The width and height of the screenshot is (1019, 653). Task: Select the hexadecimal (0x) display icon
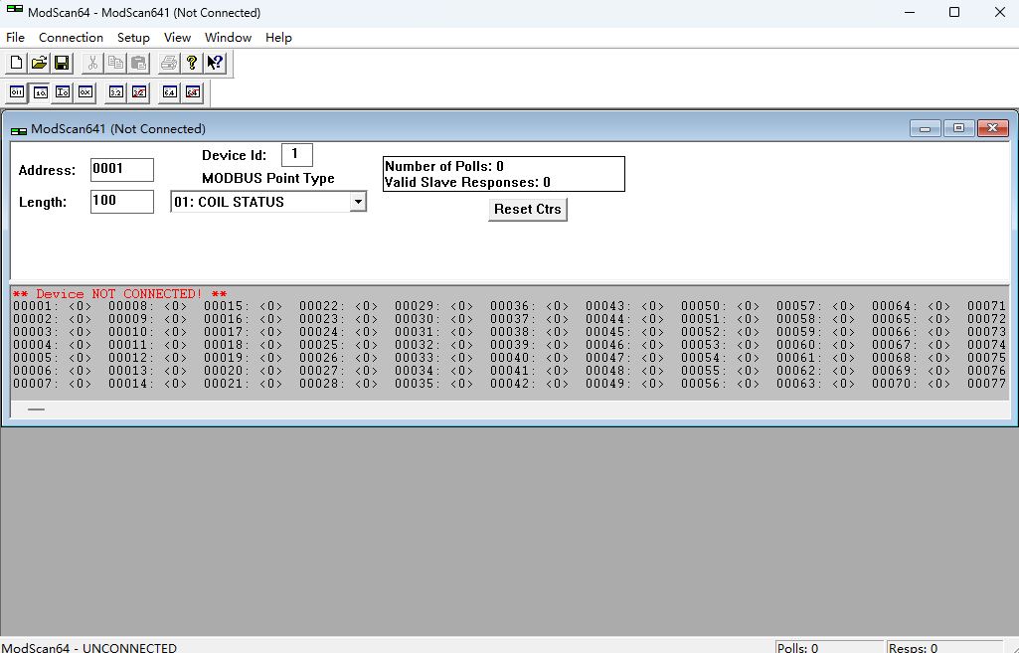(x=85, y=92)
